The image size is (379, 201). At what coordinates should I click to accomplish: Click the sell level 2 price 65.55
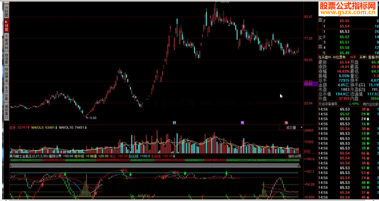point(345,21)
